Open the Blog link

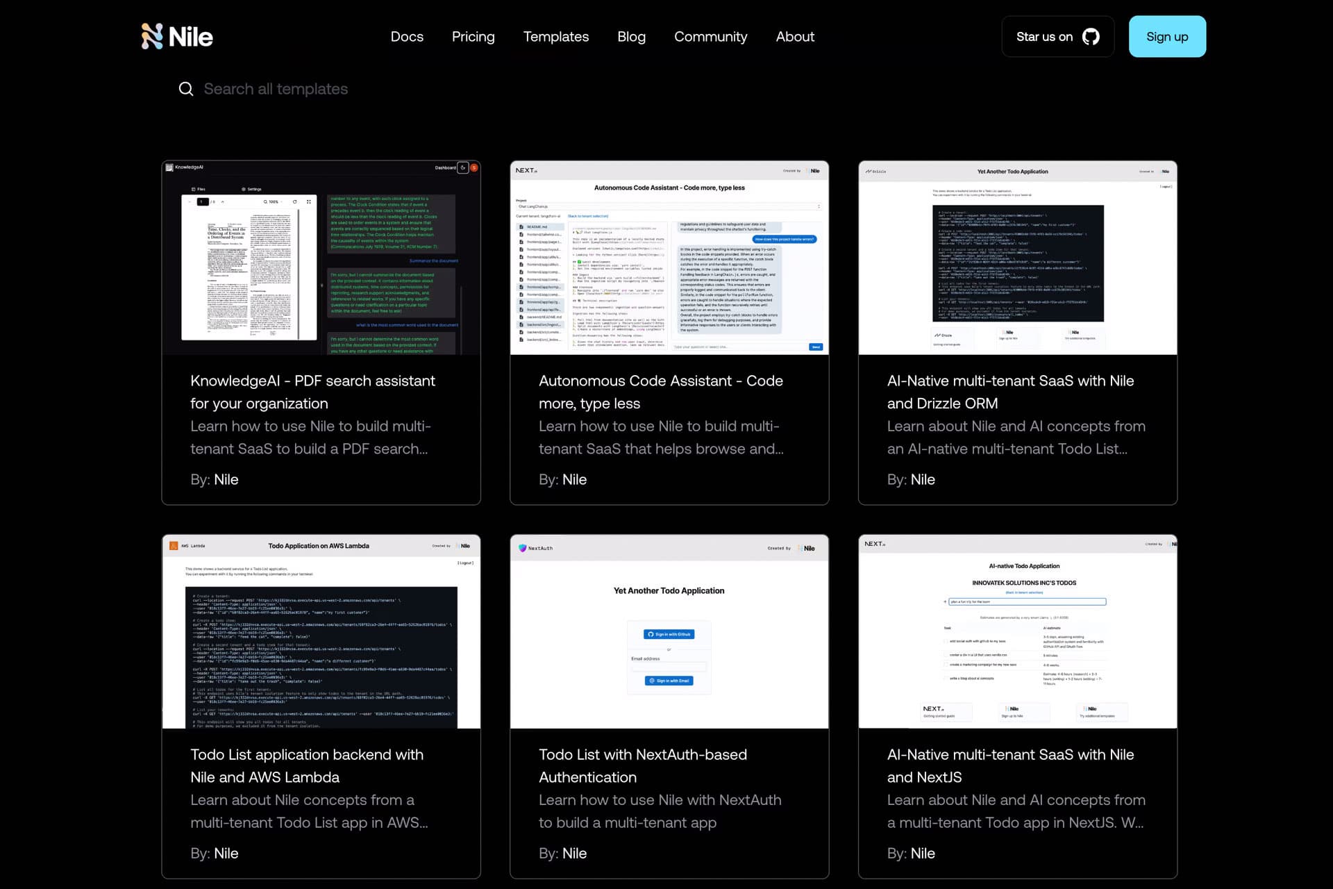tap(631, 37)
